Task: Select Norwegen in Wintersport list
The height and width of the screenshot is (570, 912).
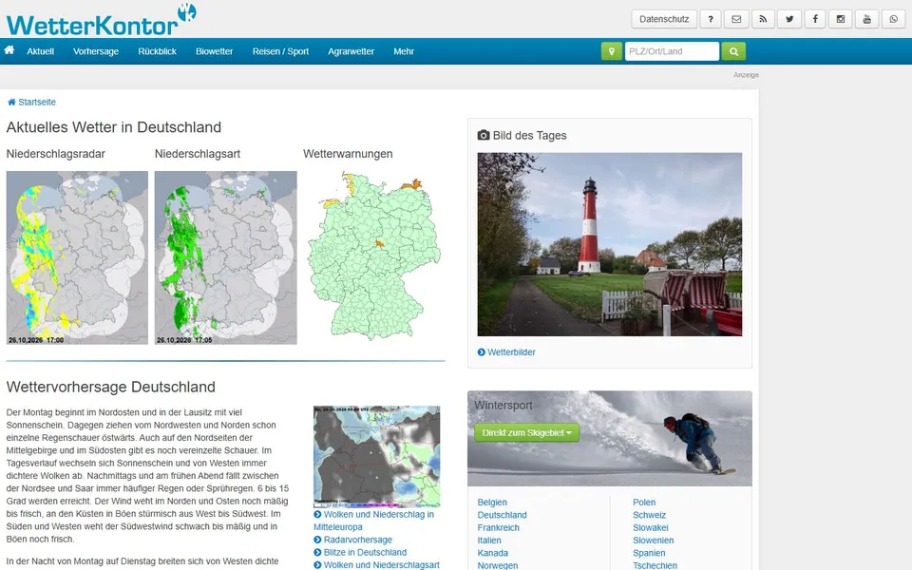Action: [497, 565]
